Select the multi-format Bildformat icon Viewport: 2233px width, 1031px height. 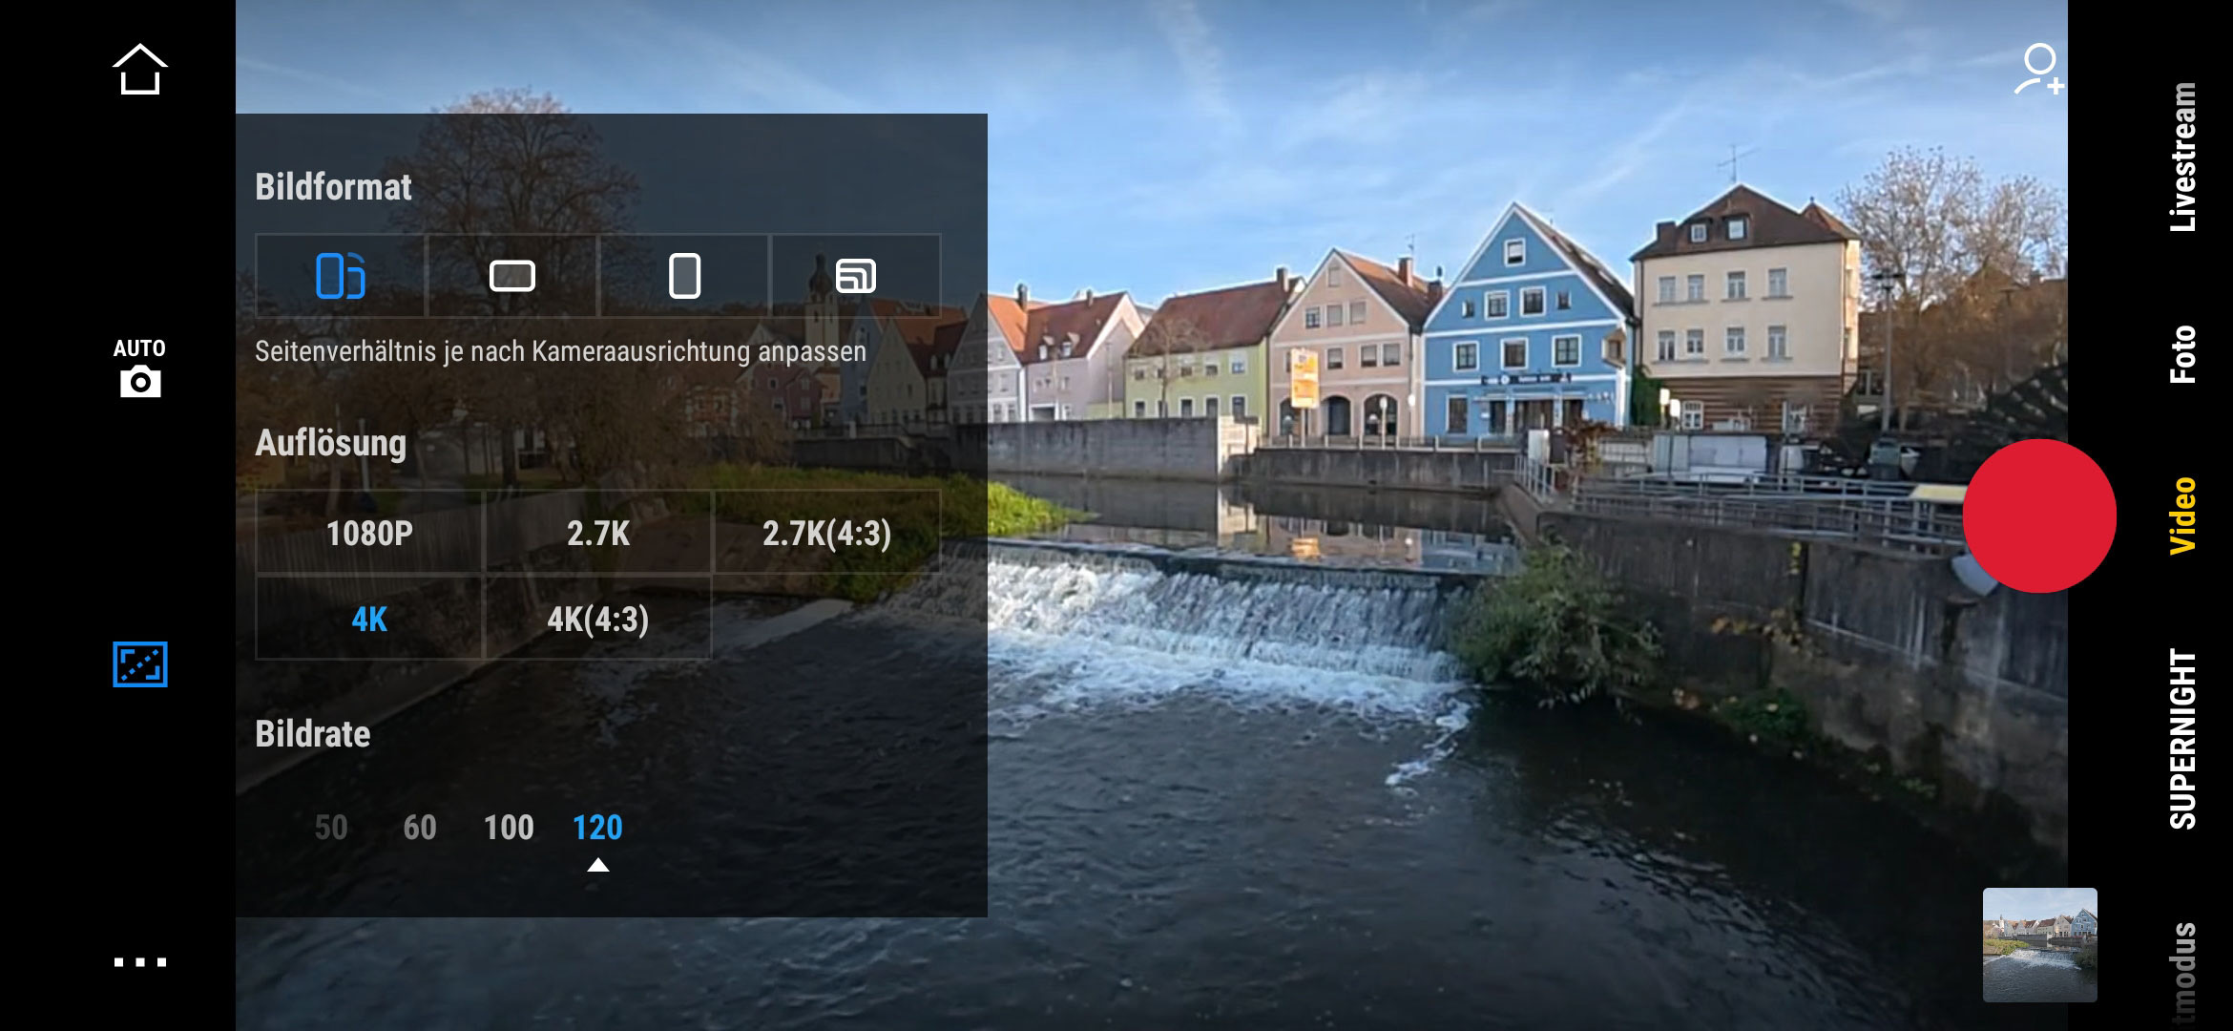point(855,276)
